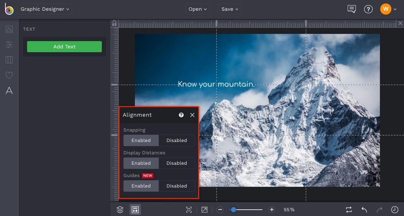
Task: Close the rulers with the X icon
Action: (x=400, y=23)
